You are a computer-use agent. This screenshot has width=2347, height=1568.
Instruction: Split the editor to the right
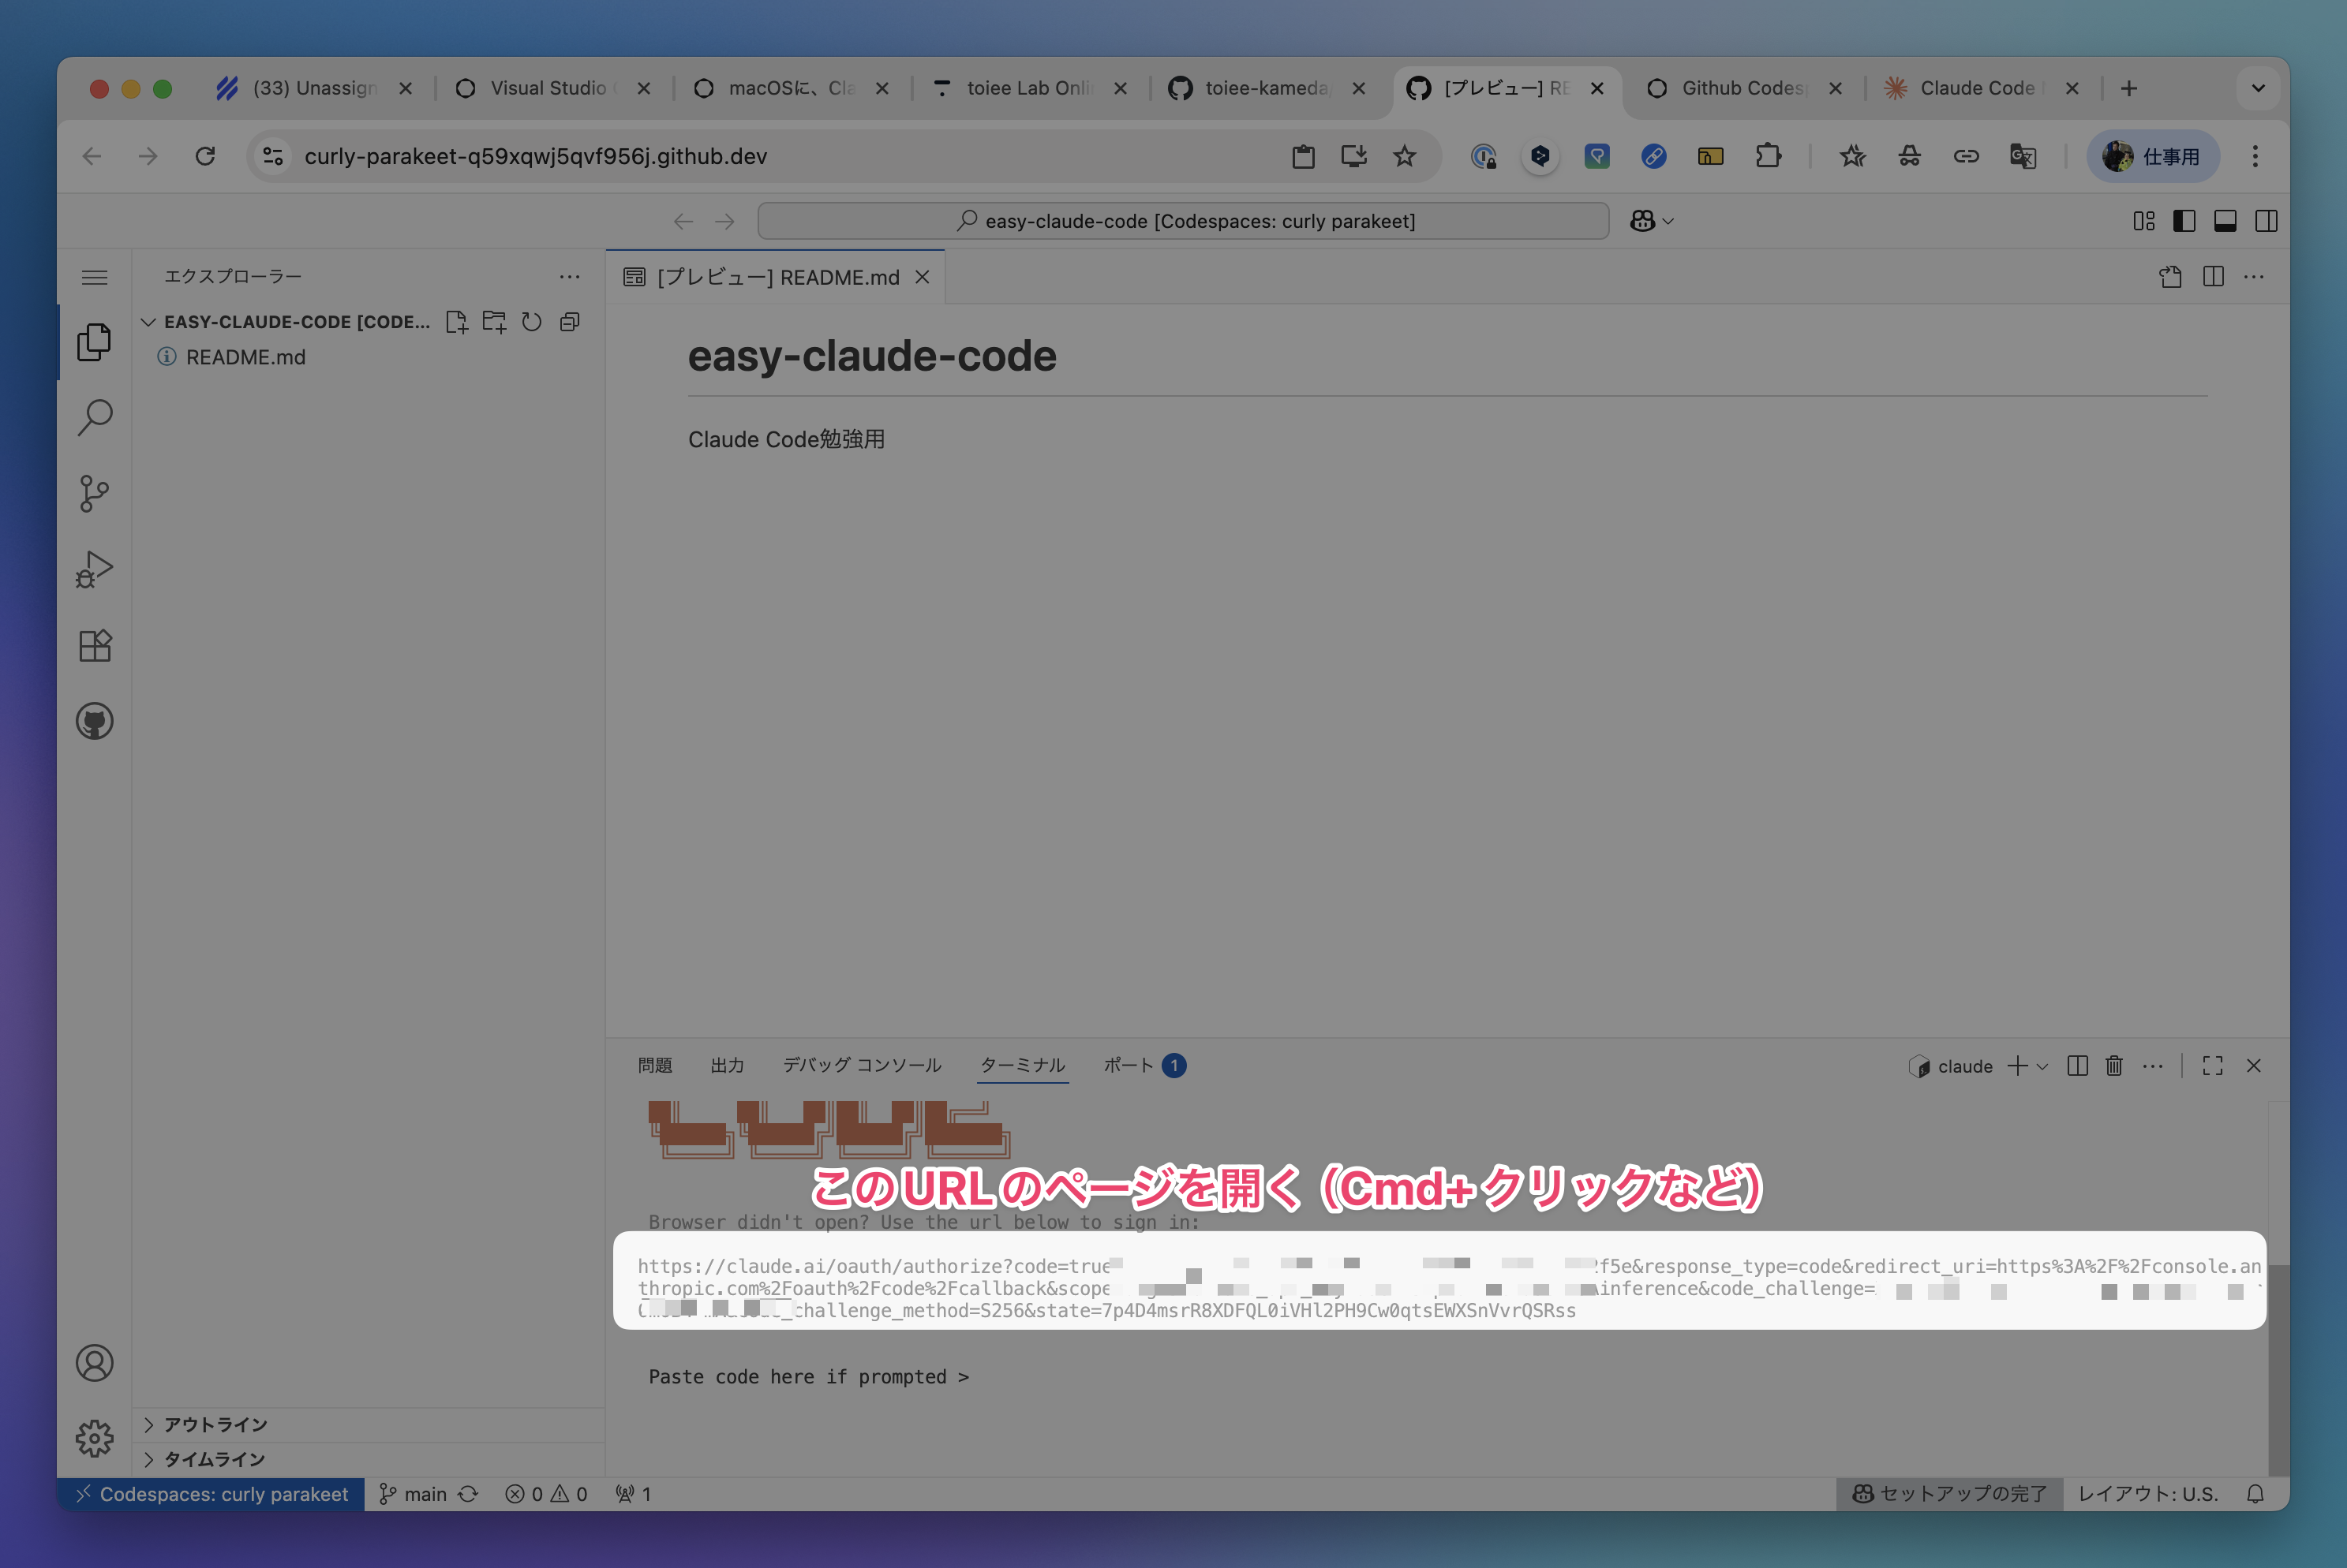[x=2213, y=277]
